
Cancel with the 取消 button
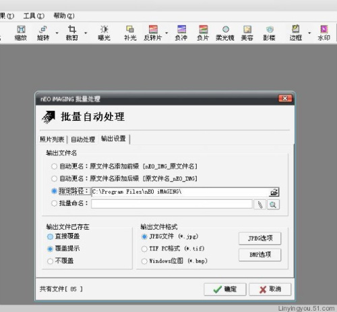click(x=270, y=289)
